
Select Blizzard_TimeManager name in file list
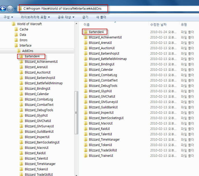tap(104, 140)
